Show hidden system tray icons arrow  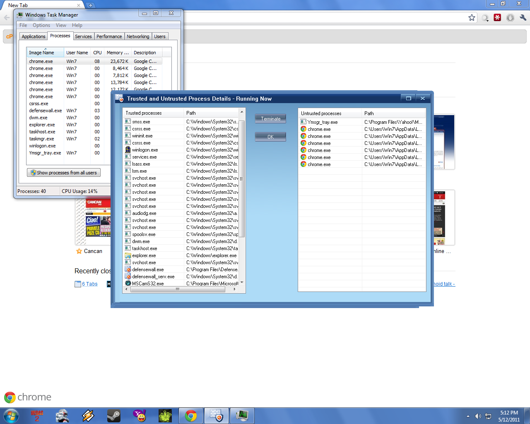coord(468,416)
